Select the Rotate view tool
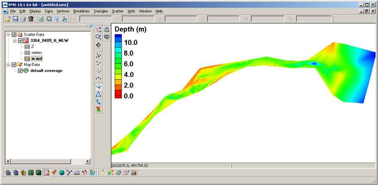Screen dimensions: 378x185 tap(98, 44)
